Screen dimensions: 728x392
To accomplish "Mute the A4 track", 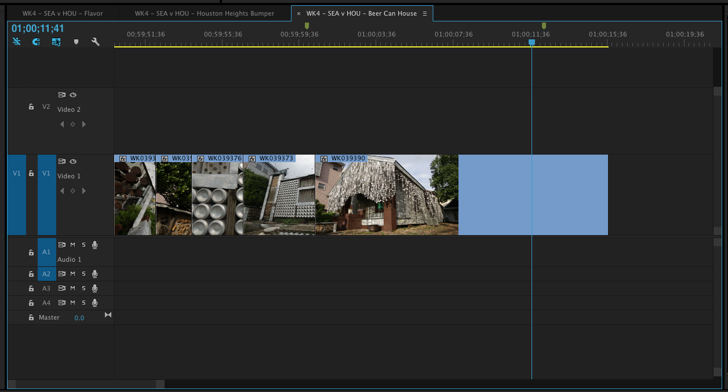I will pyautogui.click(x=73, y=303).
